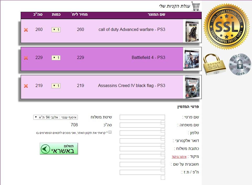Focus the first name field (שם פרטי)
Viewport: 252px width, 185px height.
tap(142, 117)
